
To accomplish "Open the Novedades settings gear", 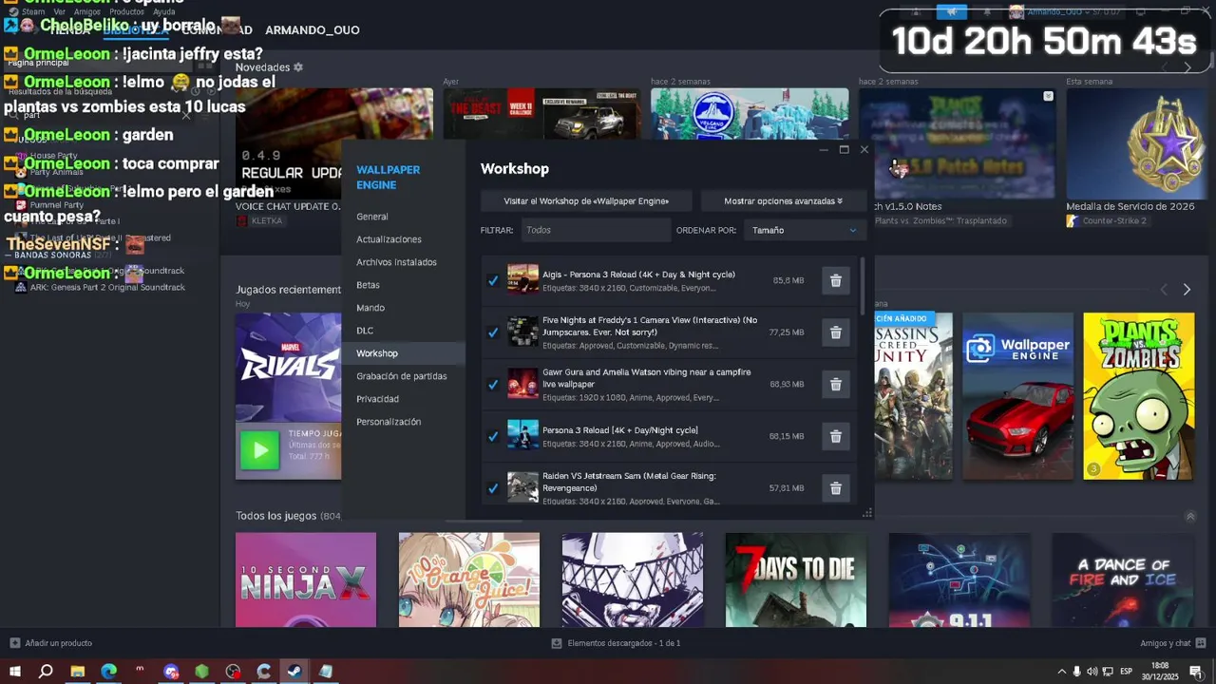I will (298, 67).
